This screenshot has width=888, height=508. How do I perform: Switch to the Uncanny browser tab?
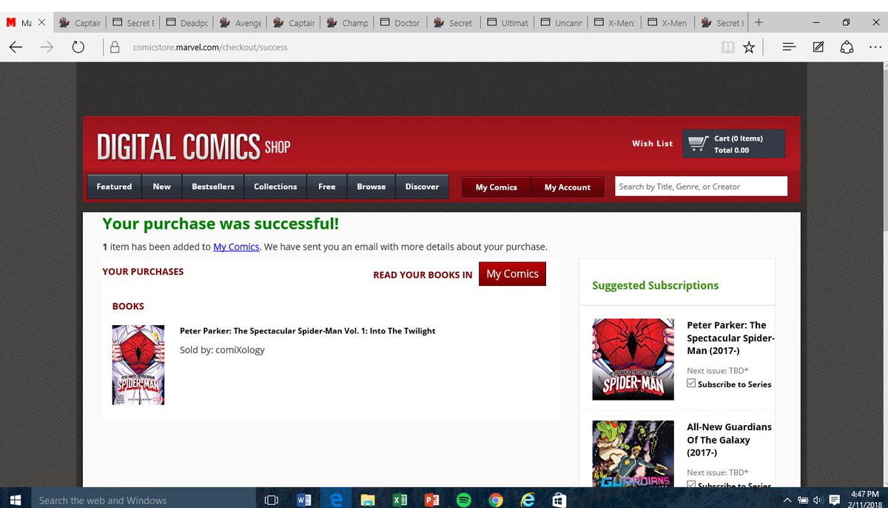coord(560,23)
